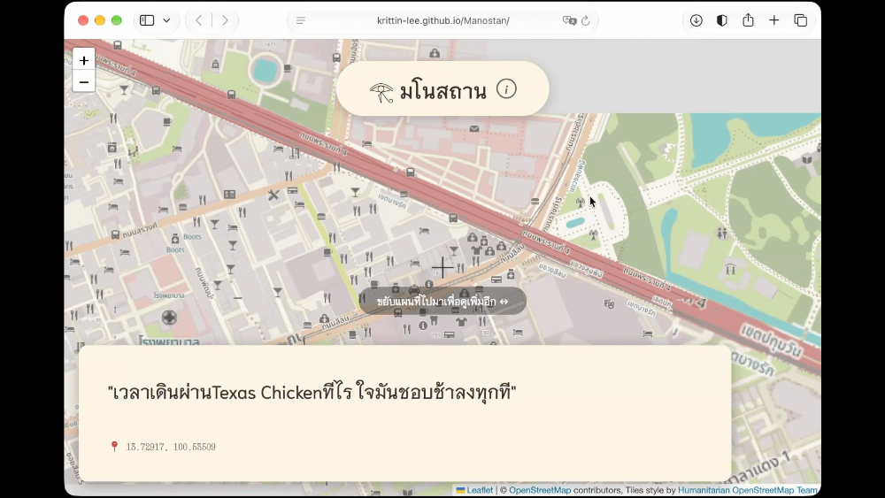
Task: Open the translate page icon
Action: 569,20
